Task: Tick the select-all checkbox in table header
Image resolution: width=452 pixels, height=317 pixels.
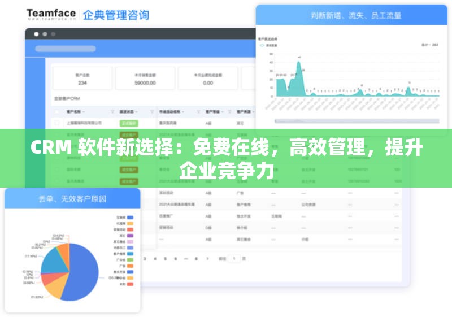Action: (x=56, y=112)
